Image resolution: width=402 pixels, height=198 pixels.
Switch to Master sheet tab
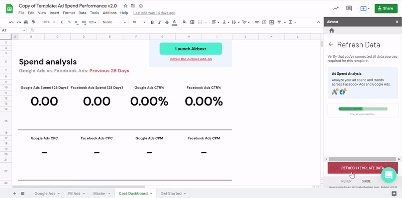[x=102, y=193]
